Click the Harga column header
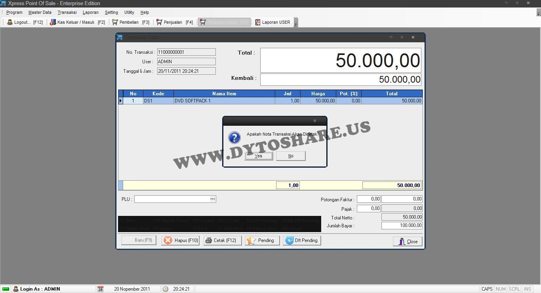The height and width of the screenshot is (293, 541). pyautogui.click(x=318, y=94)
